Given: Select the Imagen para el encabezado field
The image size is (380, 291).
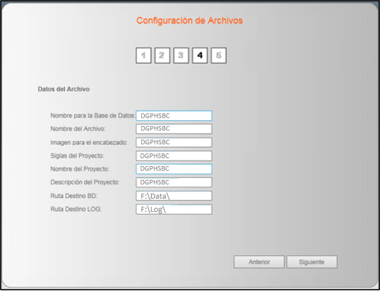Looking at the screenshot, I should pos(174,142).
